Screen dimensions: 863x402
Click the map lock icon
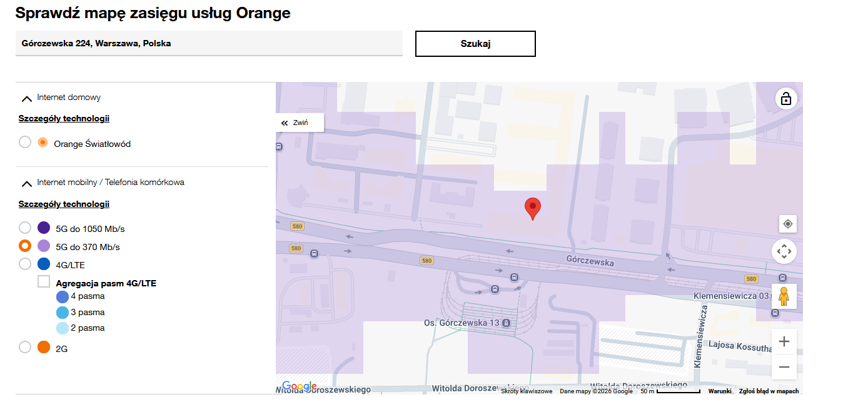(786, 99)
